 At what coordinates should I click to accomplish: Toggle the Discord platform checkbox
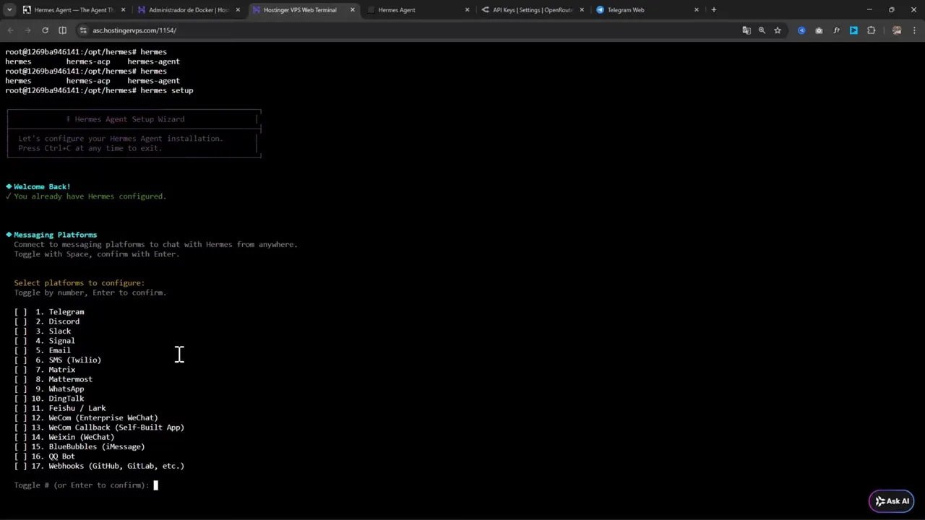tap(20, 321)
